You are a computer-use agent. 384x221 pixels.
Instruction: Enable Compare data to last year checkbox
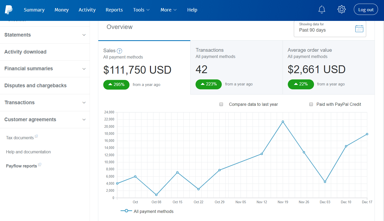pyautogui.click(x=221, y=104)
